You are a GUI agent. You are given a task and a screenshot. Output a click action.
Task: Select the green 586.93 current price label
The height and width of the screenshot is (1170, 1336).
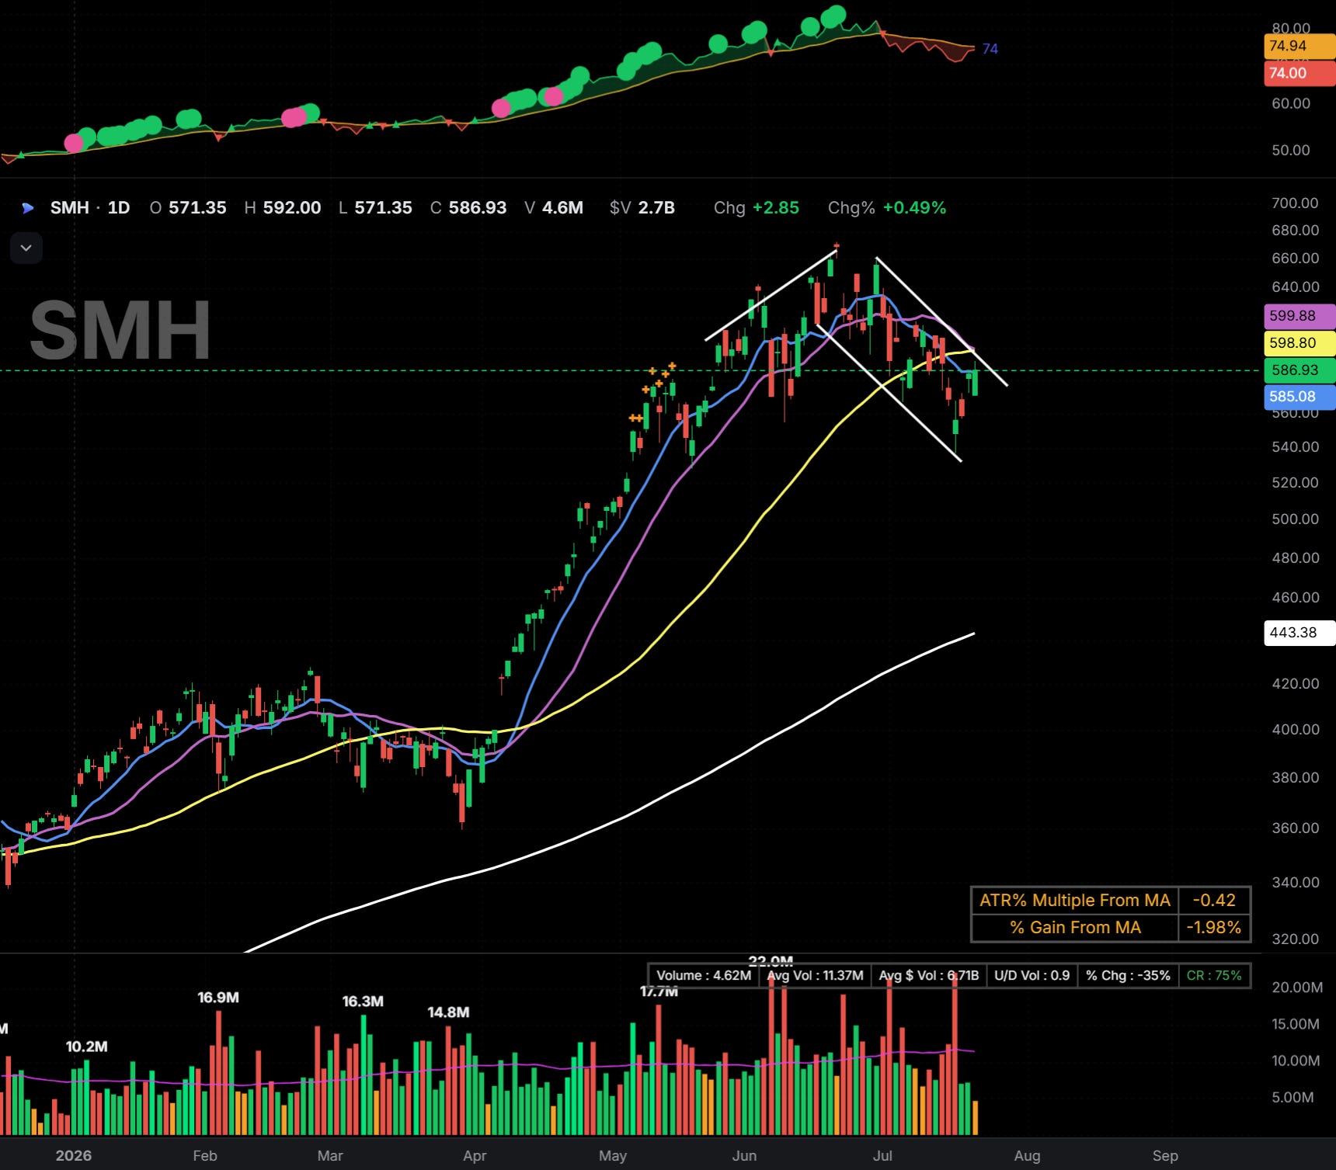click(x=1300, y=370)
